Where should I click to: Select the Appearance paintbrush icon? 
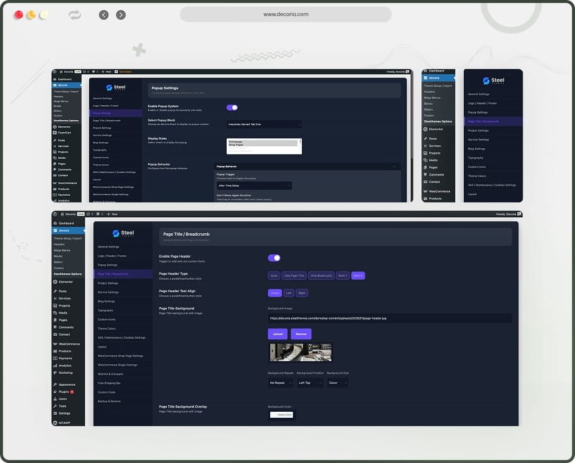pyautogui.click(x=55, y=384)
